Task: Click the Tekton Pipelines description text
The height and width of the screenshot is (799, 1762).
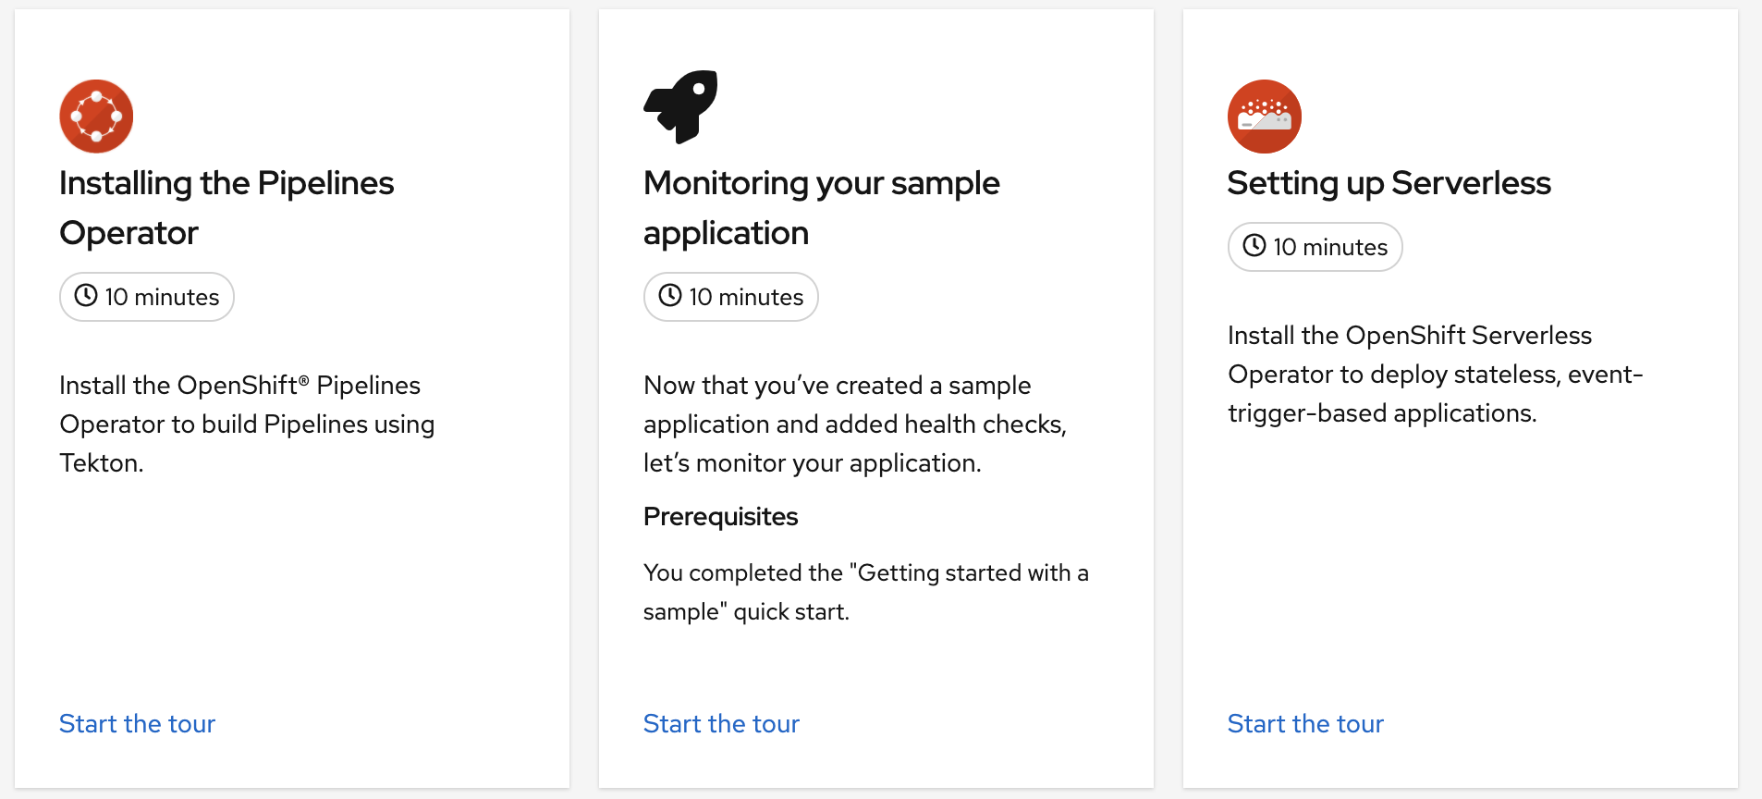Action: click(x=247, y=424)
